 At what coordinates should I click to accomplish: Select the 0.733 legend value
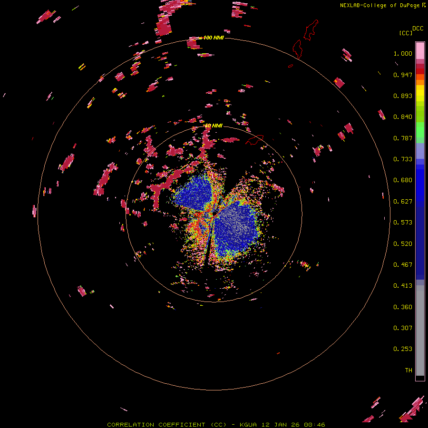(x=403, y=159)
